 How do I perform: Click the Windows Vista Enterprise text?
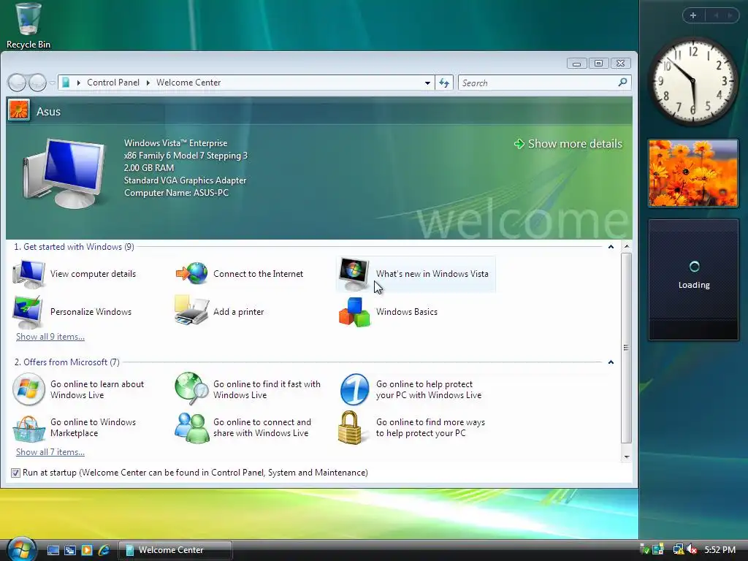[x=175, y=143]
